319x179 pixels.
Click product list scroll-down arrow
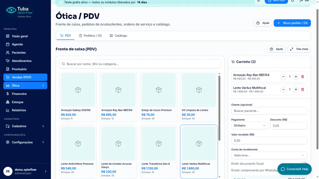219,177
